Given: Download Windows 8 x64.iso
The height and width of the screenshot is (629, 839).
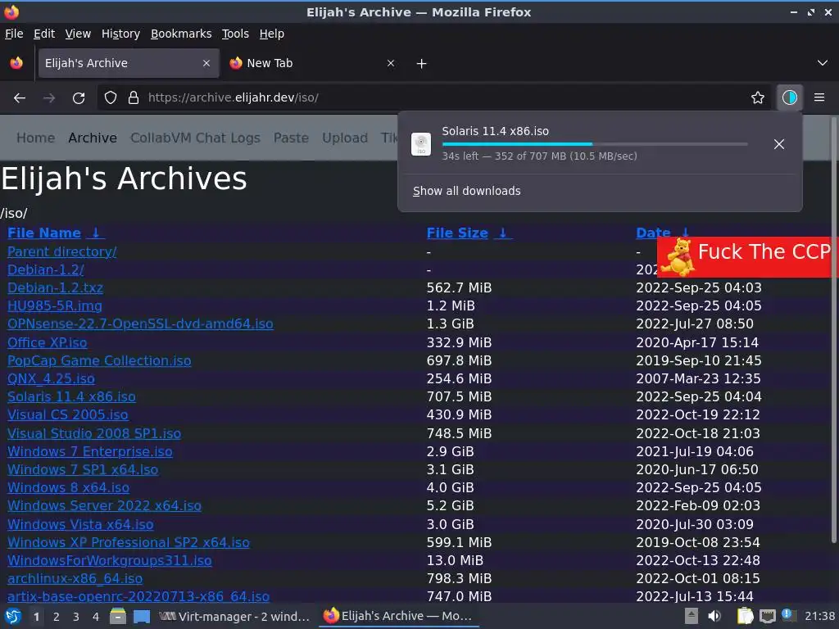Looking at the screenshot, I should [x=68, y=488].
